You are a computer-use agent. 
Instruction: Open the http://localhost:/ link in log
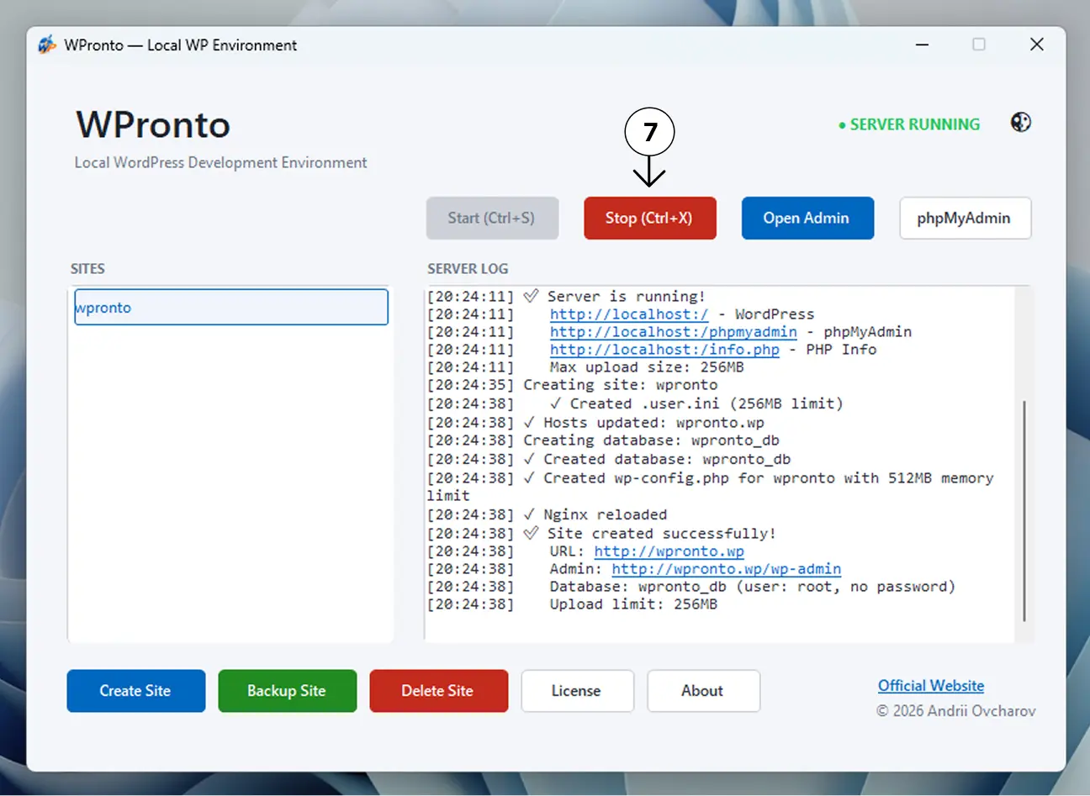click(x=629, y=314)
